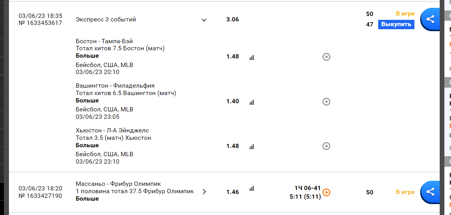The image size is (451, 215).
Task: Play broadcast for Бостон - Тампа-Бэй
Action: [x=326, y=57]
